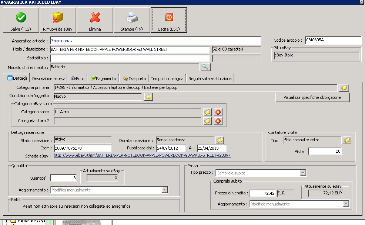The width and height of the screenshot is (365, 225).
Task: Click the Categoria primaria text field
Action: point(195,88)
